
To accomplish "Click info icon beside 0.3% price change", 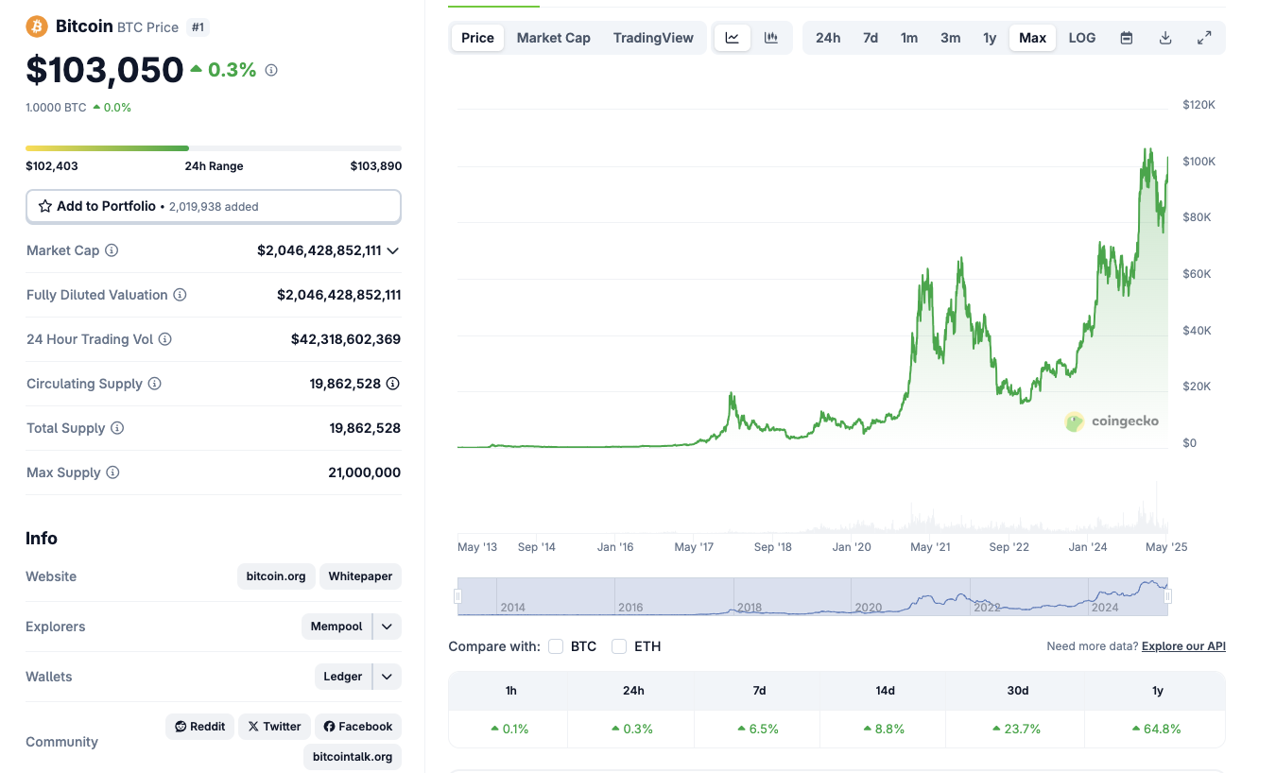I will [271, 70].
